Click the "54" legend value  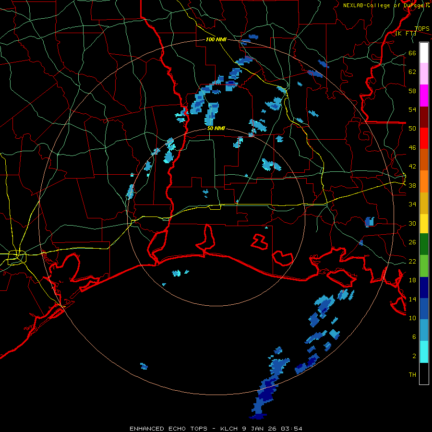412,109
